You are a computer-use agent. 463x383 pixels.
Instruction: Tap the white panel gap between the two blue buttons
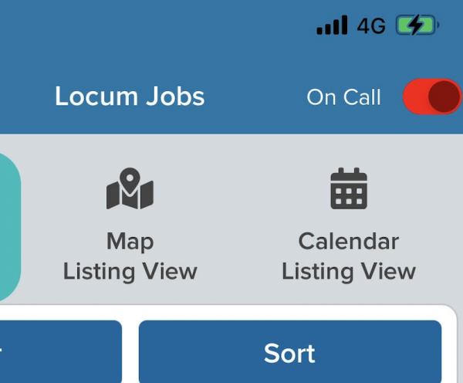point(130,351)
